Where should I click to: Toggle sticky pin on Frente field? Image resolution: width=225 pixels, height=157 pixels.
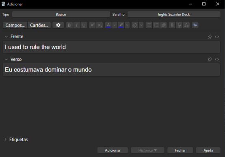210,37
